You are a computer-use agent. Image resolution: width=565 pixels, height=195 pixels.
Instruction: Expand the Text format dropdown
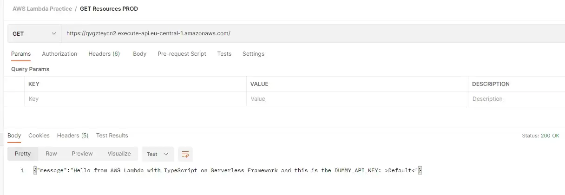158,154
